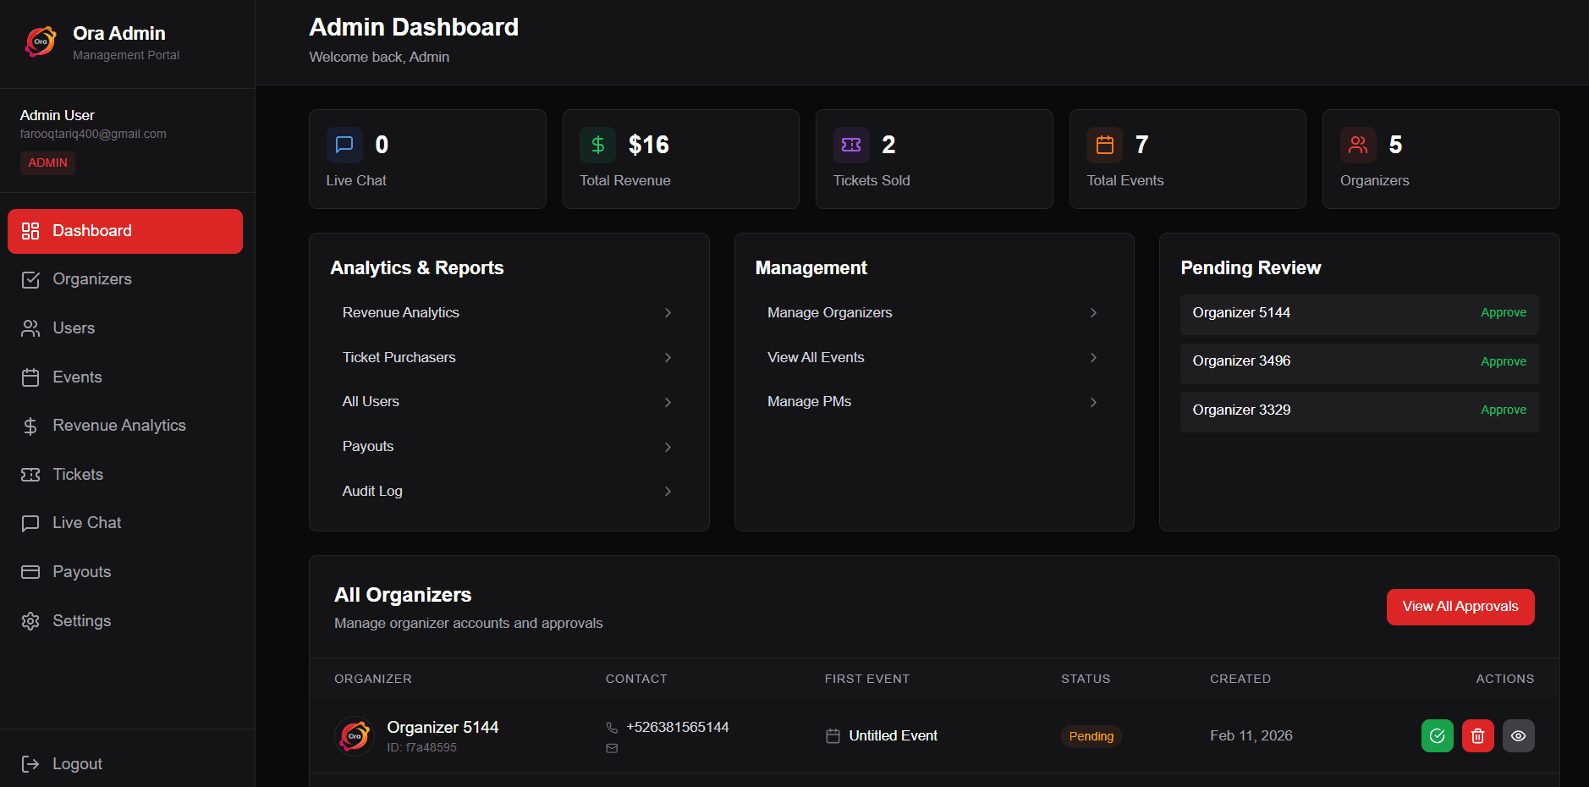View Organizer 5144 using the eye icon
This screenshot has height=787, width=1589.
(1519, 735)
